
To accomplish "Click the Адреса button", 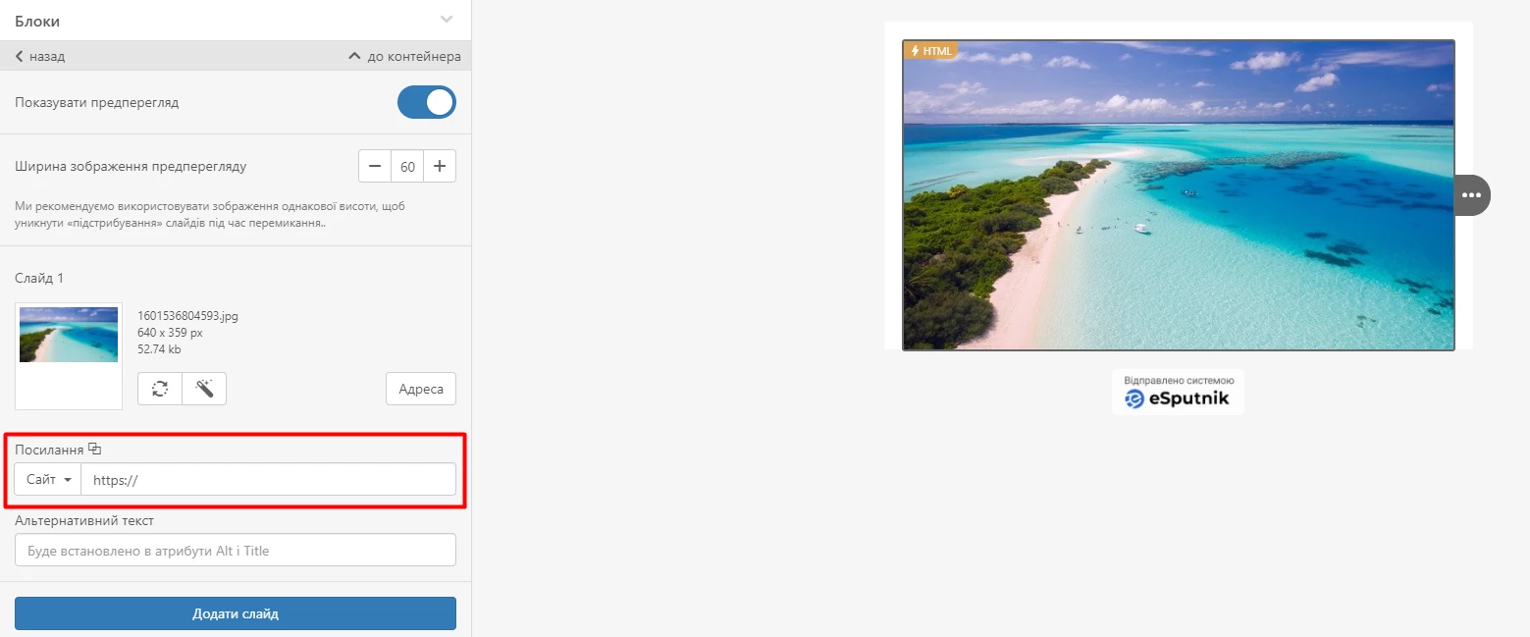I will point(421,389).
